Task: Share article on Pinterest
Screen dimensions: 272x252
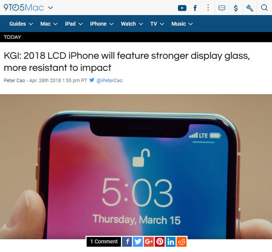Action: (160, 242)
